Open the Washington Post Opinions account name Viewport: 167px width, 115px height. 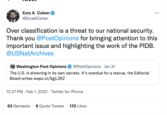point(42,67)
